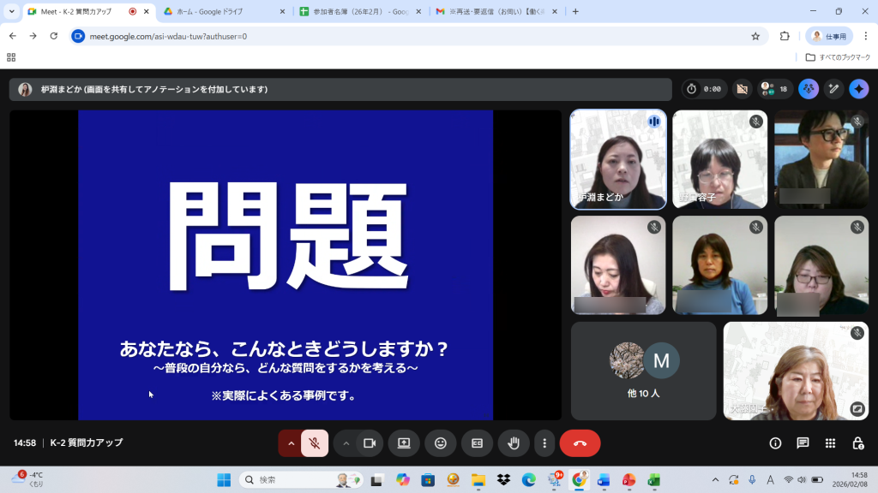Viewport: 878px width, 493px height.
Task: Open meeting details info icon
Action: click(x=775, y=443)
